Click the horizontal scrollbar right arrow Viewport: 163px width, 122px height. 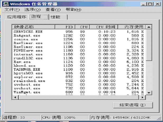coord(142,97)
